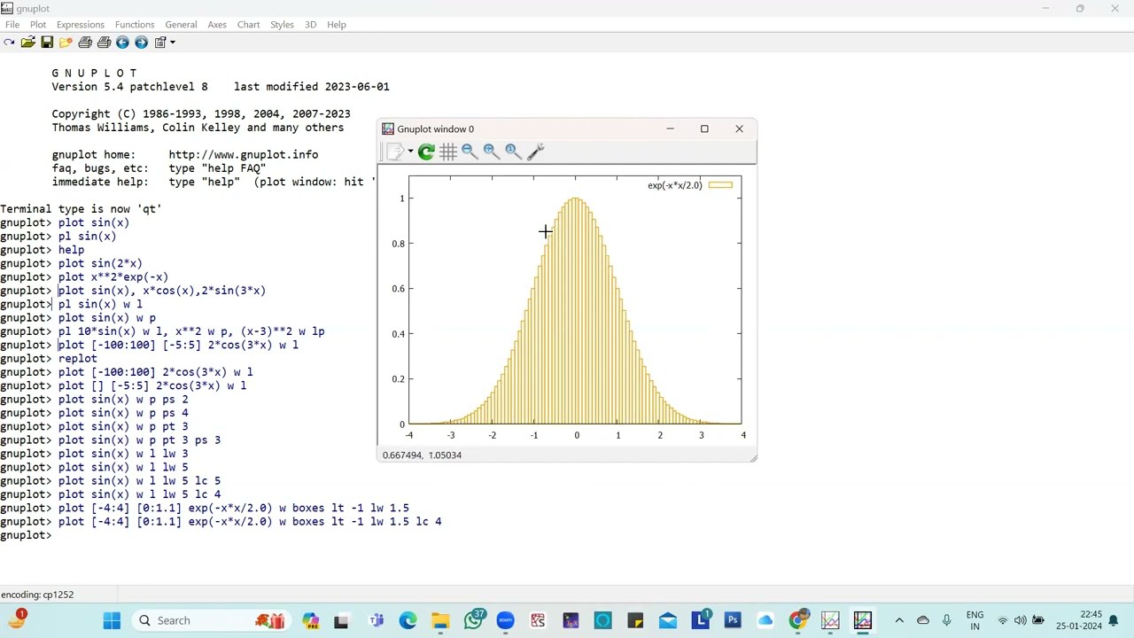Close the Gnuplot window 0 plot window
The image size is (1134, 638).
tap(739, 129)
